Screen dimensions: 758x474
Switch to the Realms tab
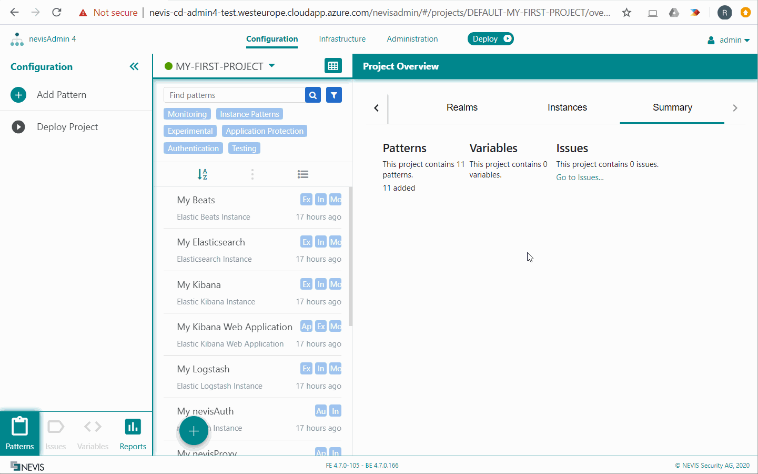tap(462, 107)
